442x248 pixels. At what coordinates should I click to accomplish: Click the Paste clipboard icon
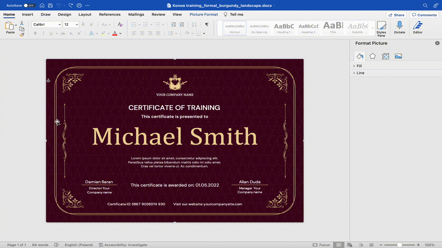[9, 25]
